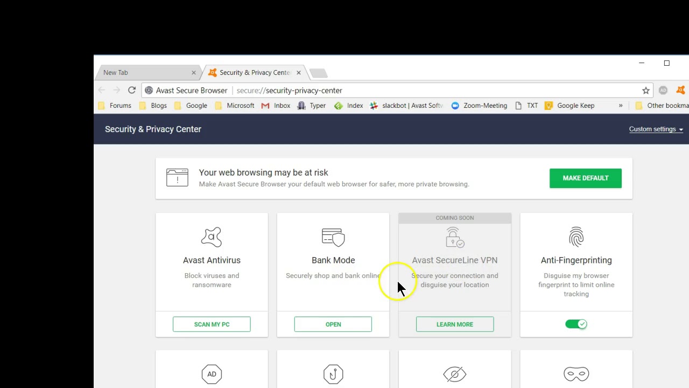The width and height of the screenshot is (689, 388).
Task: Click the Anti-Fingerprinting fingerprint icon
Action: click(x=576, y=237)
